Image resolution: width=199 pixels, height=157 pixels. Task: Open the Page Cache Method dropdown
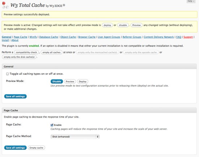pyautogui.click(x=75, y=137)
